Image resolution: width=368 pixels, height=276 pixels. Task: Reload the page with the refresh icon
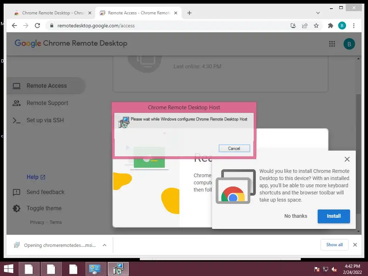(37, 26)
